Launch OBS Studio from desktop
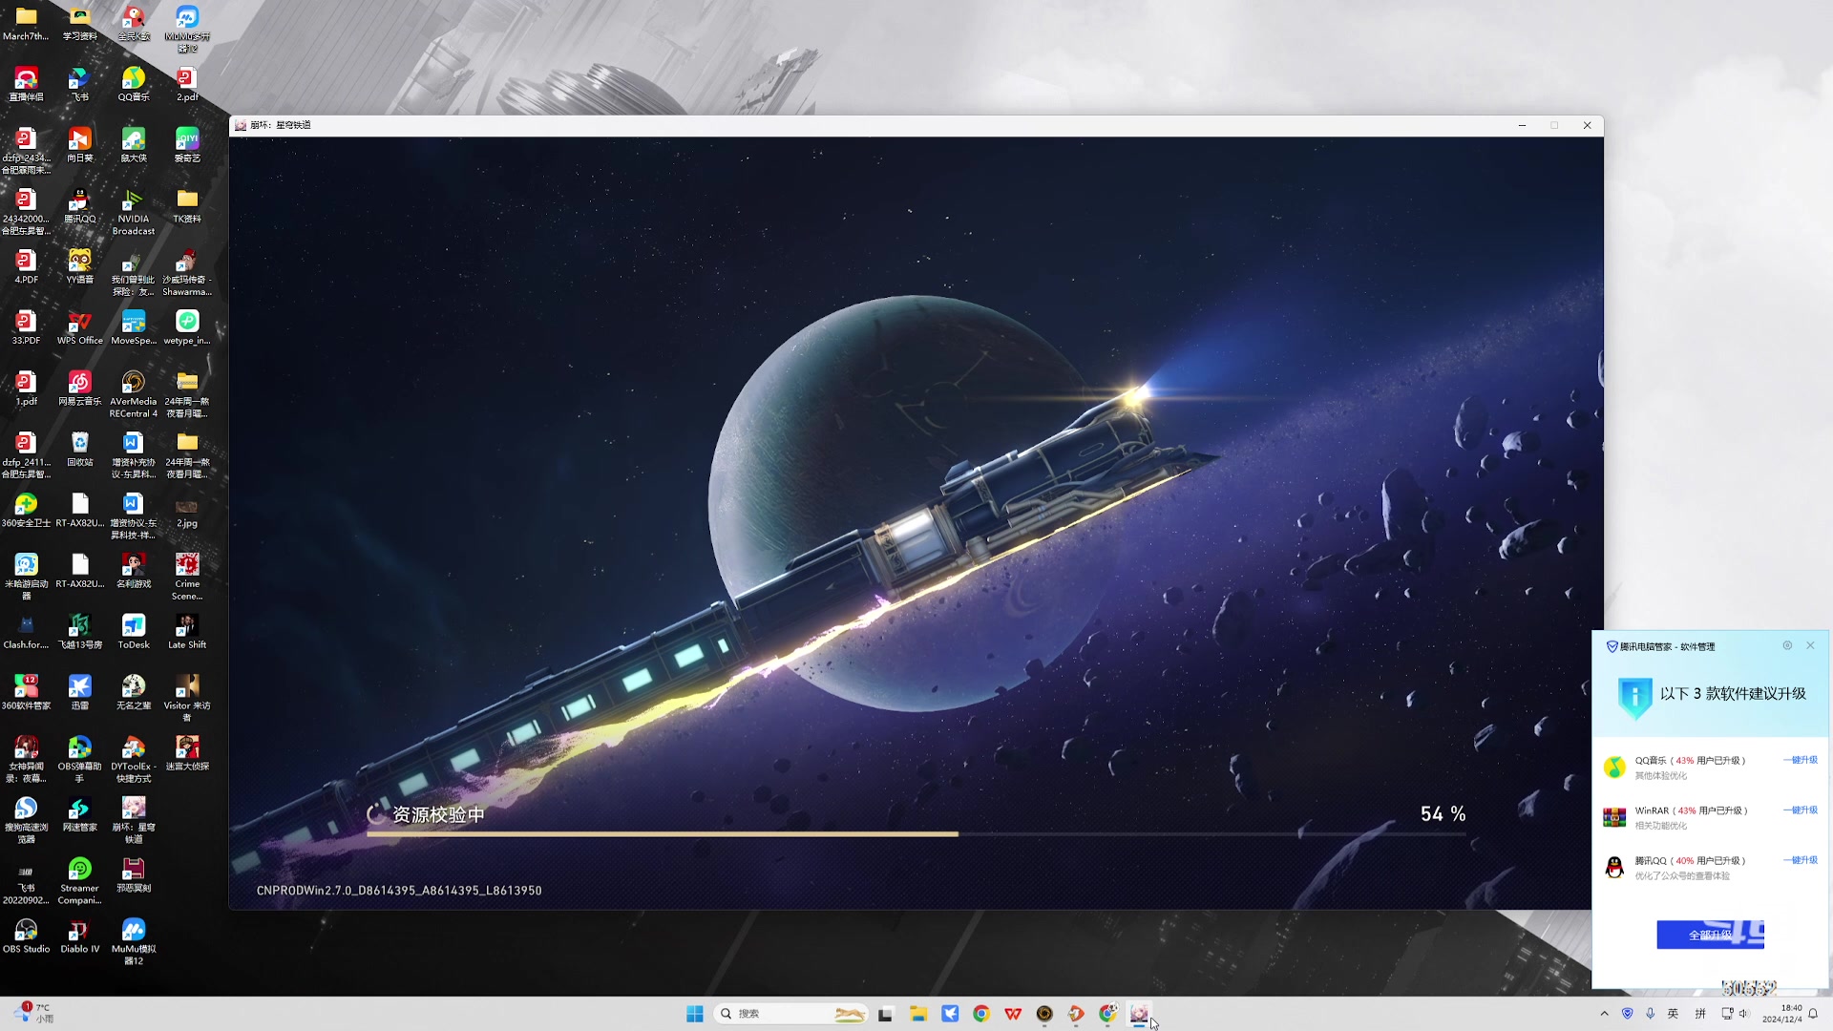Screen dimensions: 1833x1031 26,936
